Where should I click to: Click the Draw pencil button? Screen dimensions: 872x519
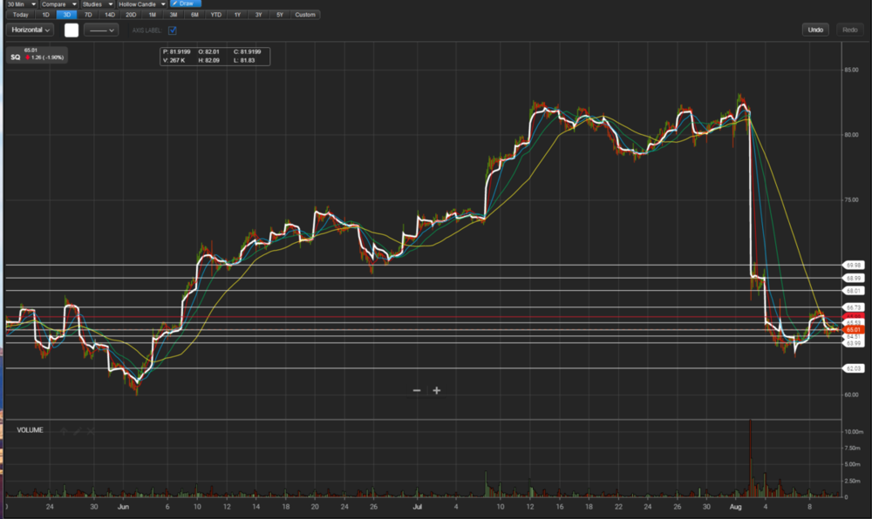(x=185, y=3)
